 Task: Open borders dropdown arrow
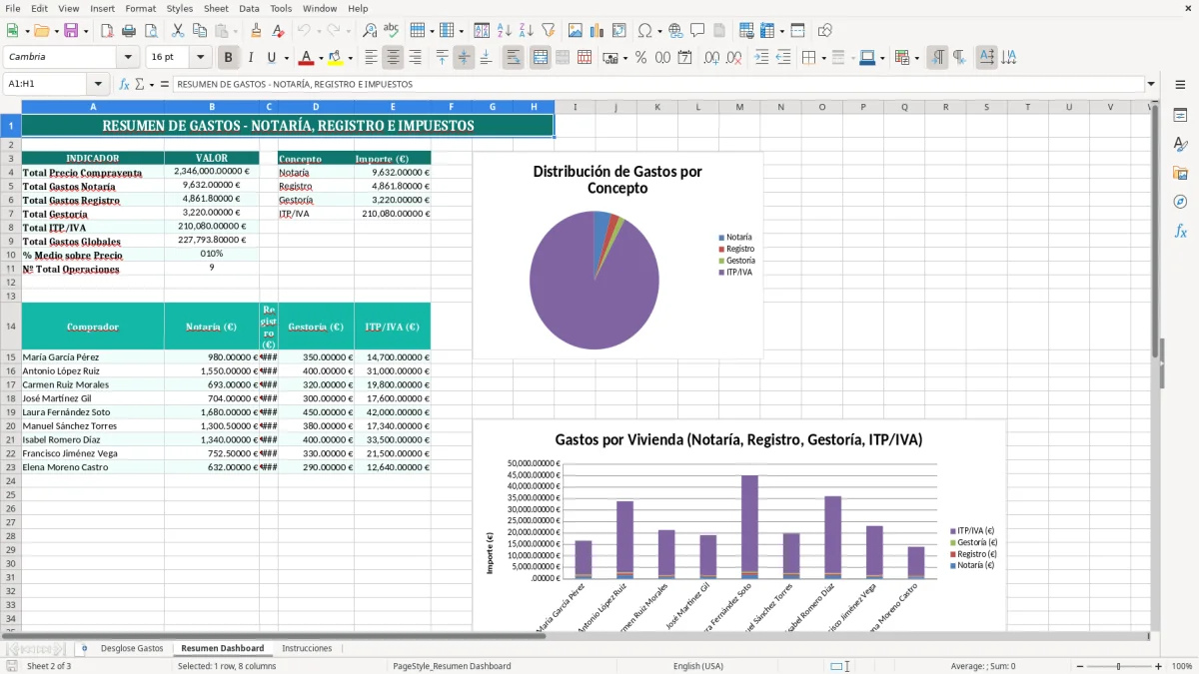coord(823,58)
